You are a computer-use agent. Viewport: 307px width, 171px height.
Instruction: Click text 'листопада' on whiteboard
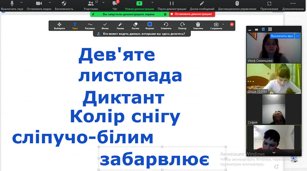coord(130,76)
